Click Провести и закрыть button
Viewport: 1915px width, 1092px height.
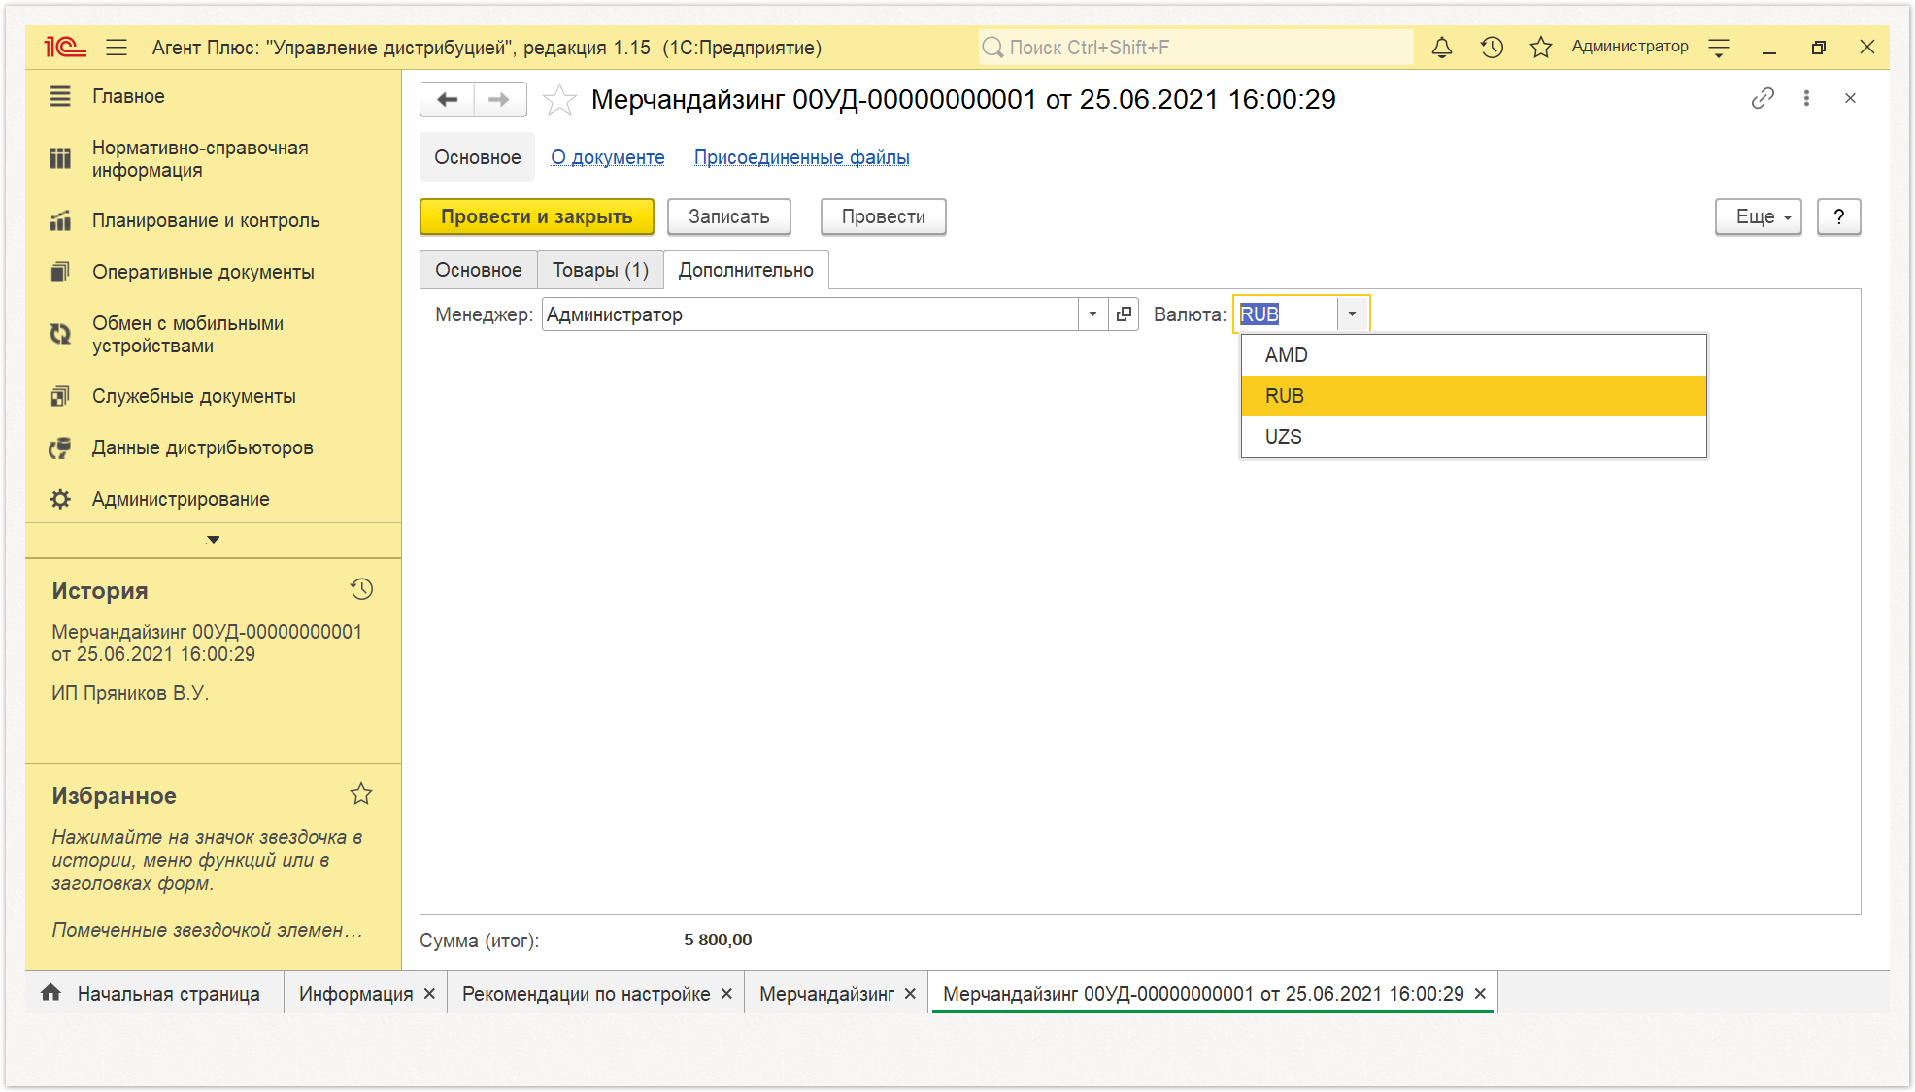[537, 216]
